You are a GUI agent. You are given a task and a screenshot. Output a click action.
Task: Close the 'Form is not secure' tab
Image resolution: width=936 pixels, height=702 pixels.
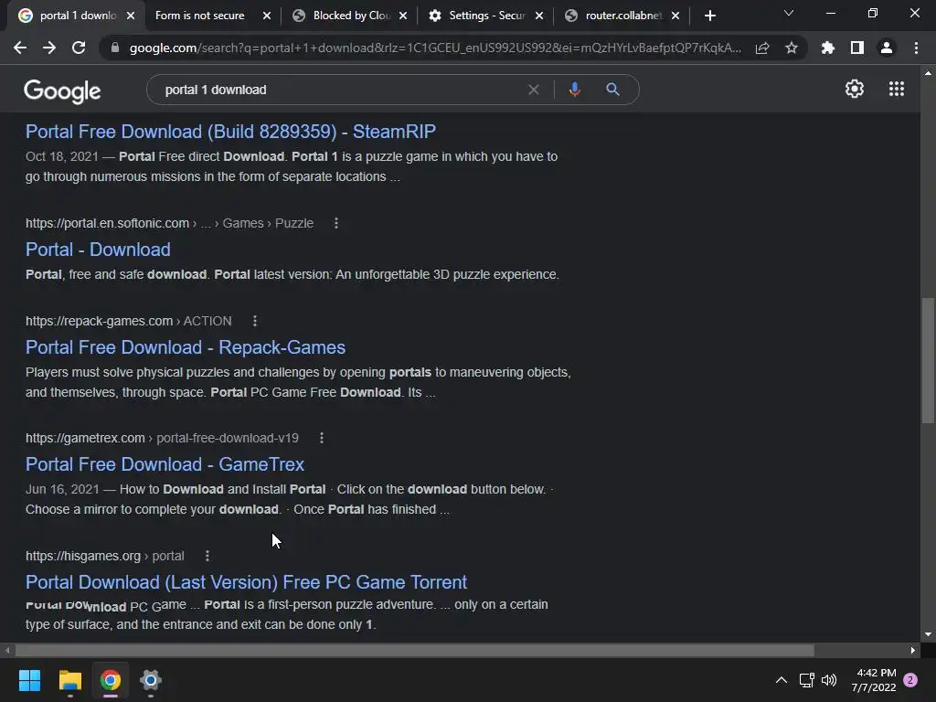[267, 16]
